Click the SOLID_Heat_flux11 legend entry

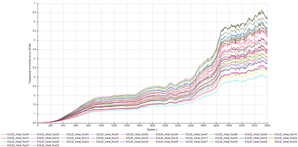pos(18,138)
